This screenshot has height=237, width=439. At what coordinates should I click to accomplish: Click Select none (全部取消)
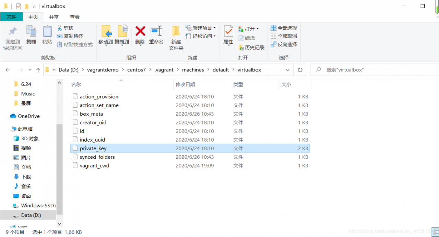(284, 36)
